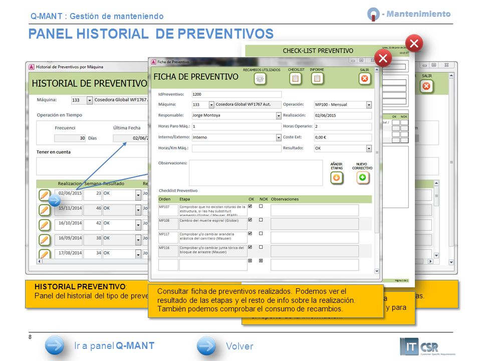Image resolution: width=481 pixels, height=361 pixels.
Task: Click the blue Volver arrow button
Action: [x=206, y=345]
